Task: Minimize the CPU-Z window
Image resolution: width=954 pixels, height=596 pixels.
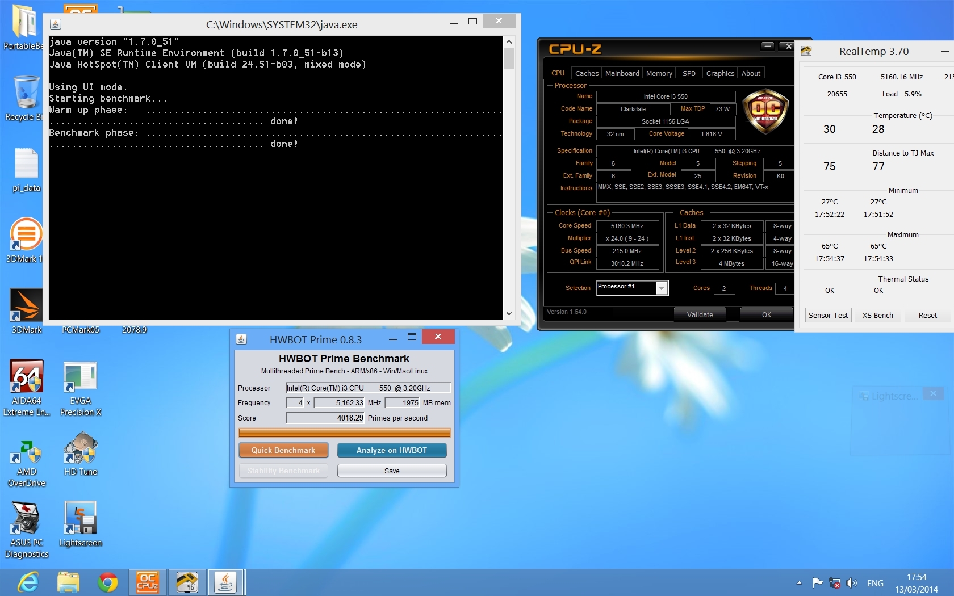Action: [767, 46]
